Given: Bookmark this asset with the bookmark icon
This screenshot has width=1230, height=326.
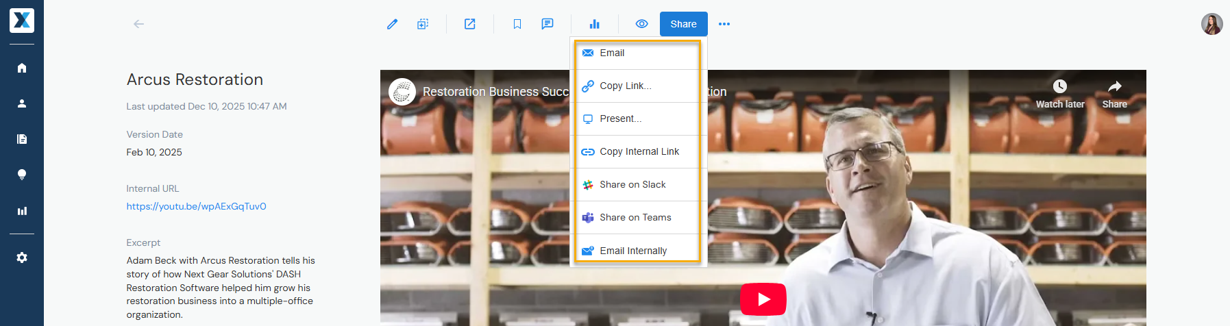Looking at the screenshot, I should coord(517,24).
